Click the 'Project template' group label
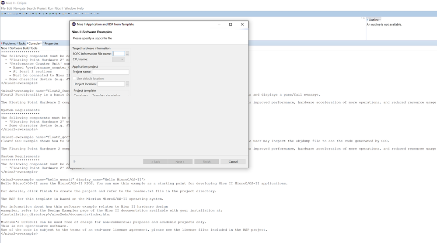 pos(85,90)
